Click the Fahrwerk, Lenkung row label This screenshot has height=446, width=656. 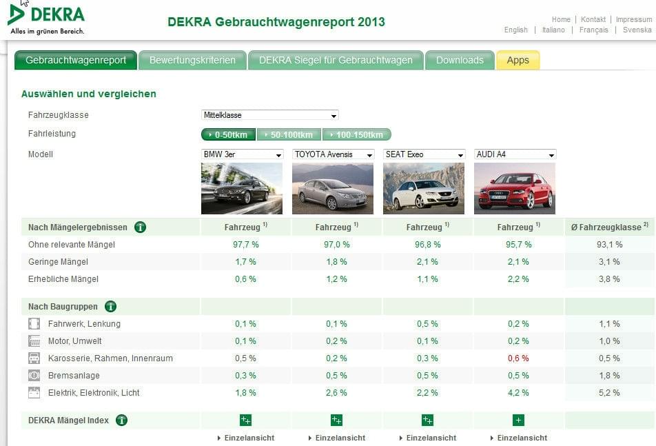(84, 324)
